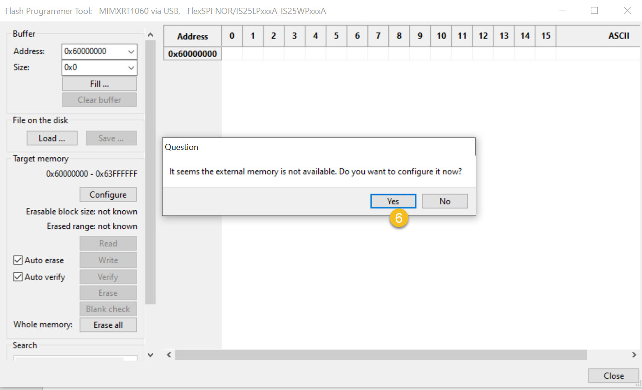
Task: Confirm Yes to configure external memory
Action: (x=393, y=201)
